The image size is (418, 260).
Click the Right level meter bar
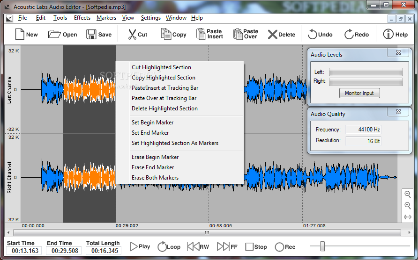click(366, 82)
